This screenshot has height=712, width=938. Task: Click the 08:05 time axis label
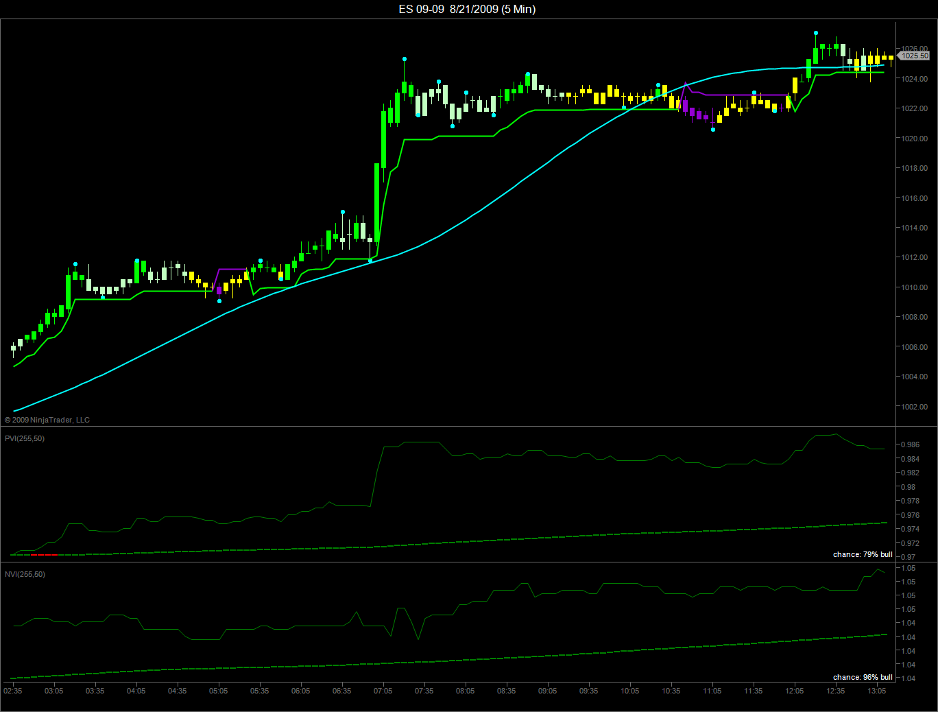[x=466, y=691]
